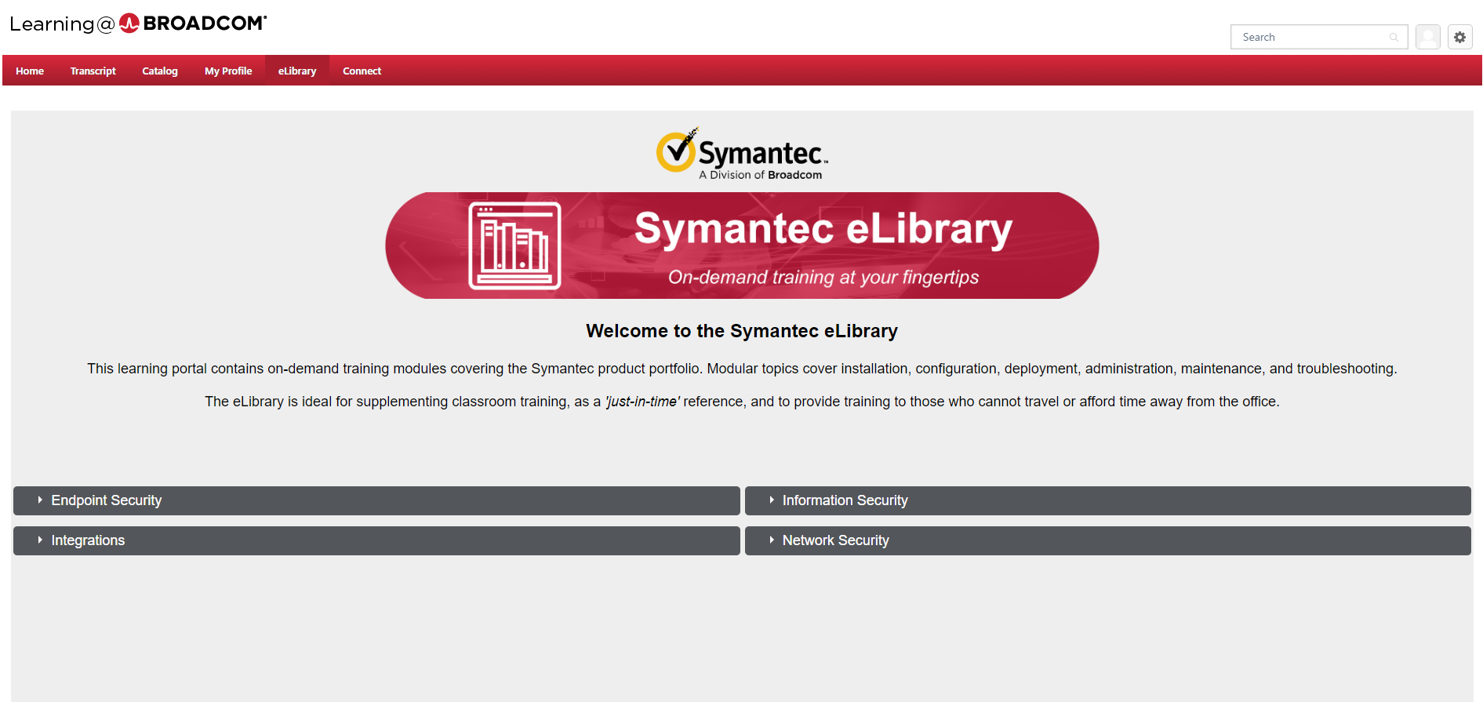The height and width of the screenshot is (702, 1483).
Task: Click the Learning@Broadcom logo
Action: coord(138,24)
